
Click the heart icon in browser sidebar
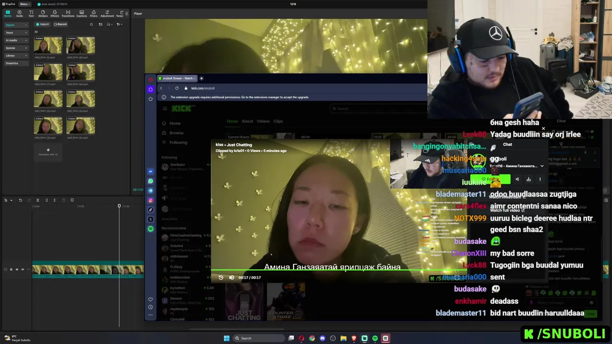tap(151, 300)
